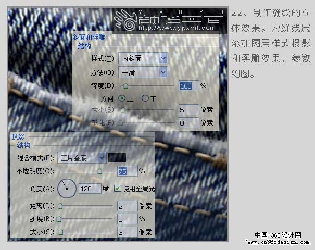Click the bevel 大小 field showing 5

(x=189, y=110)
